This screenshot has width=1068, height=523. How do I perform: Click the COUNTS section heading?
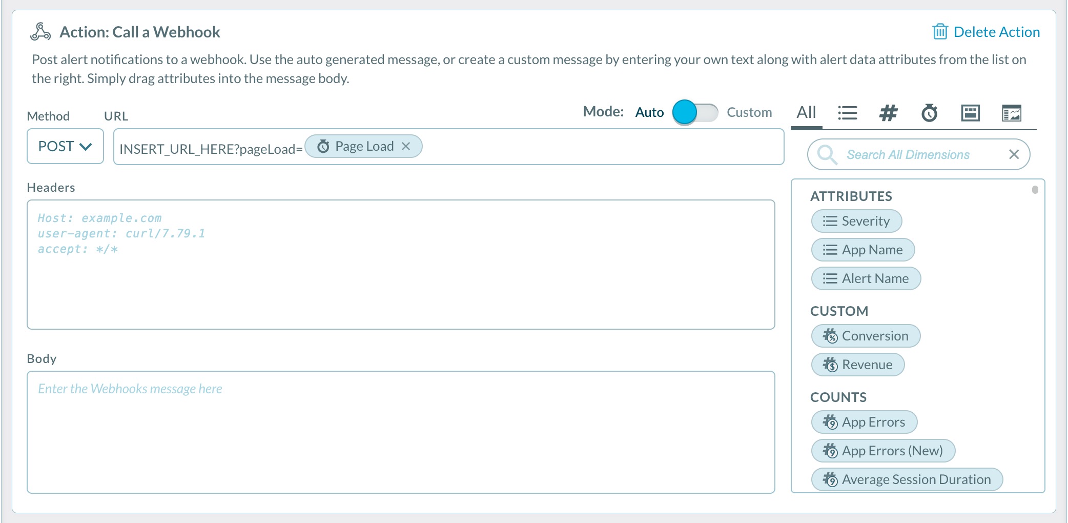point(838,397)
